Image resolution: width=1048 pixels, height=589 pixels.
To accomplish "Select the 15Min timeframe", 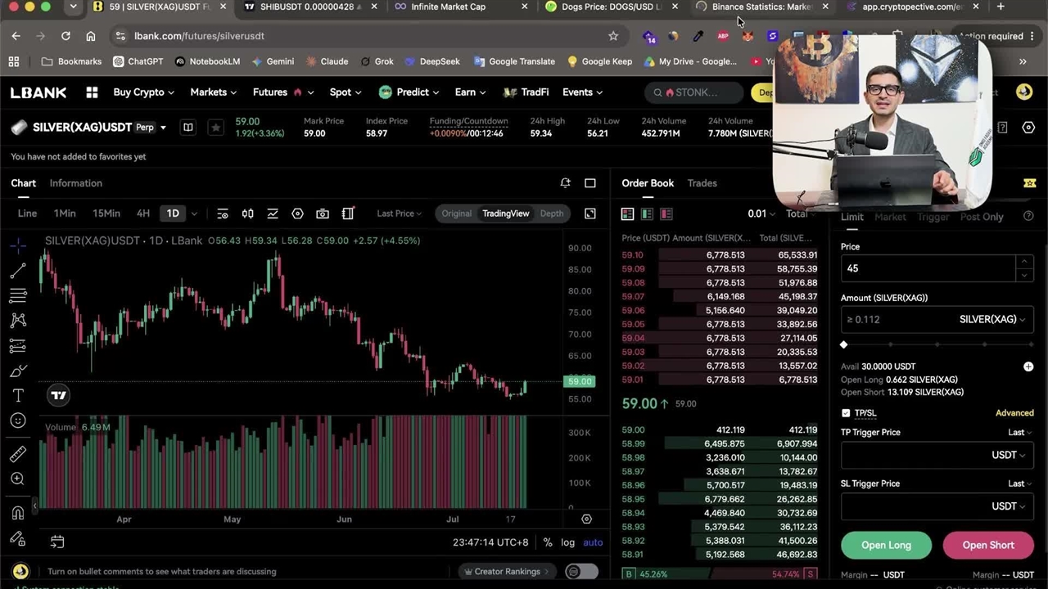I will 106,214.
